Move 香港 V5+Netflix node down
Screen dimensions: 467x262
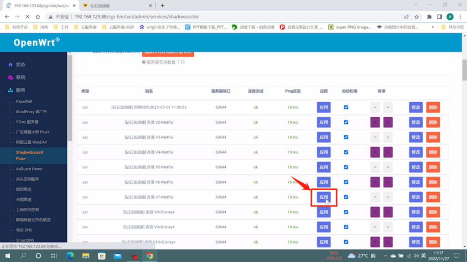pyautogui.click(x=388, y=167)
